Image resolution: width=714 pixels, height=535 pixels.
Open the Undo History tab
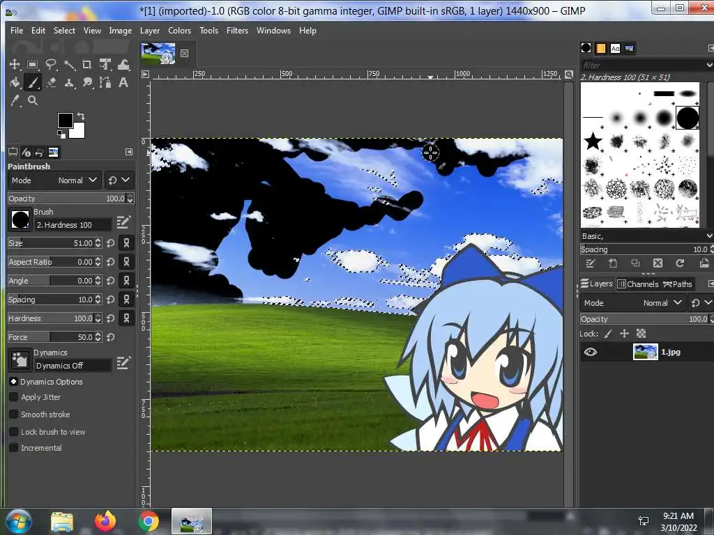click(40, 152)
